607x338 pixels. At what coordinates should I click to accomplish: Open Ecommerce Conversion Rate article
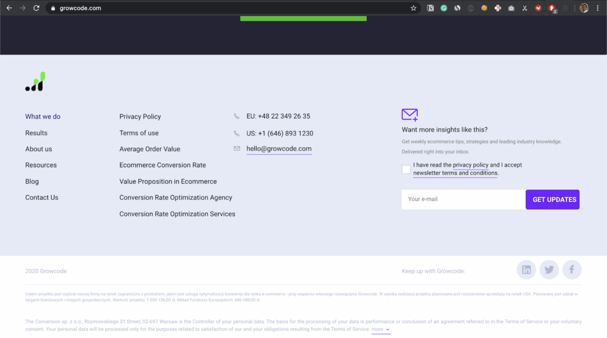(x=162, y=165)
